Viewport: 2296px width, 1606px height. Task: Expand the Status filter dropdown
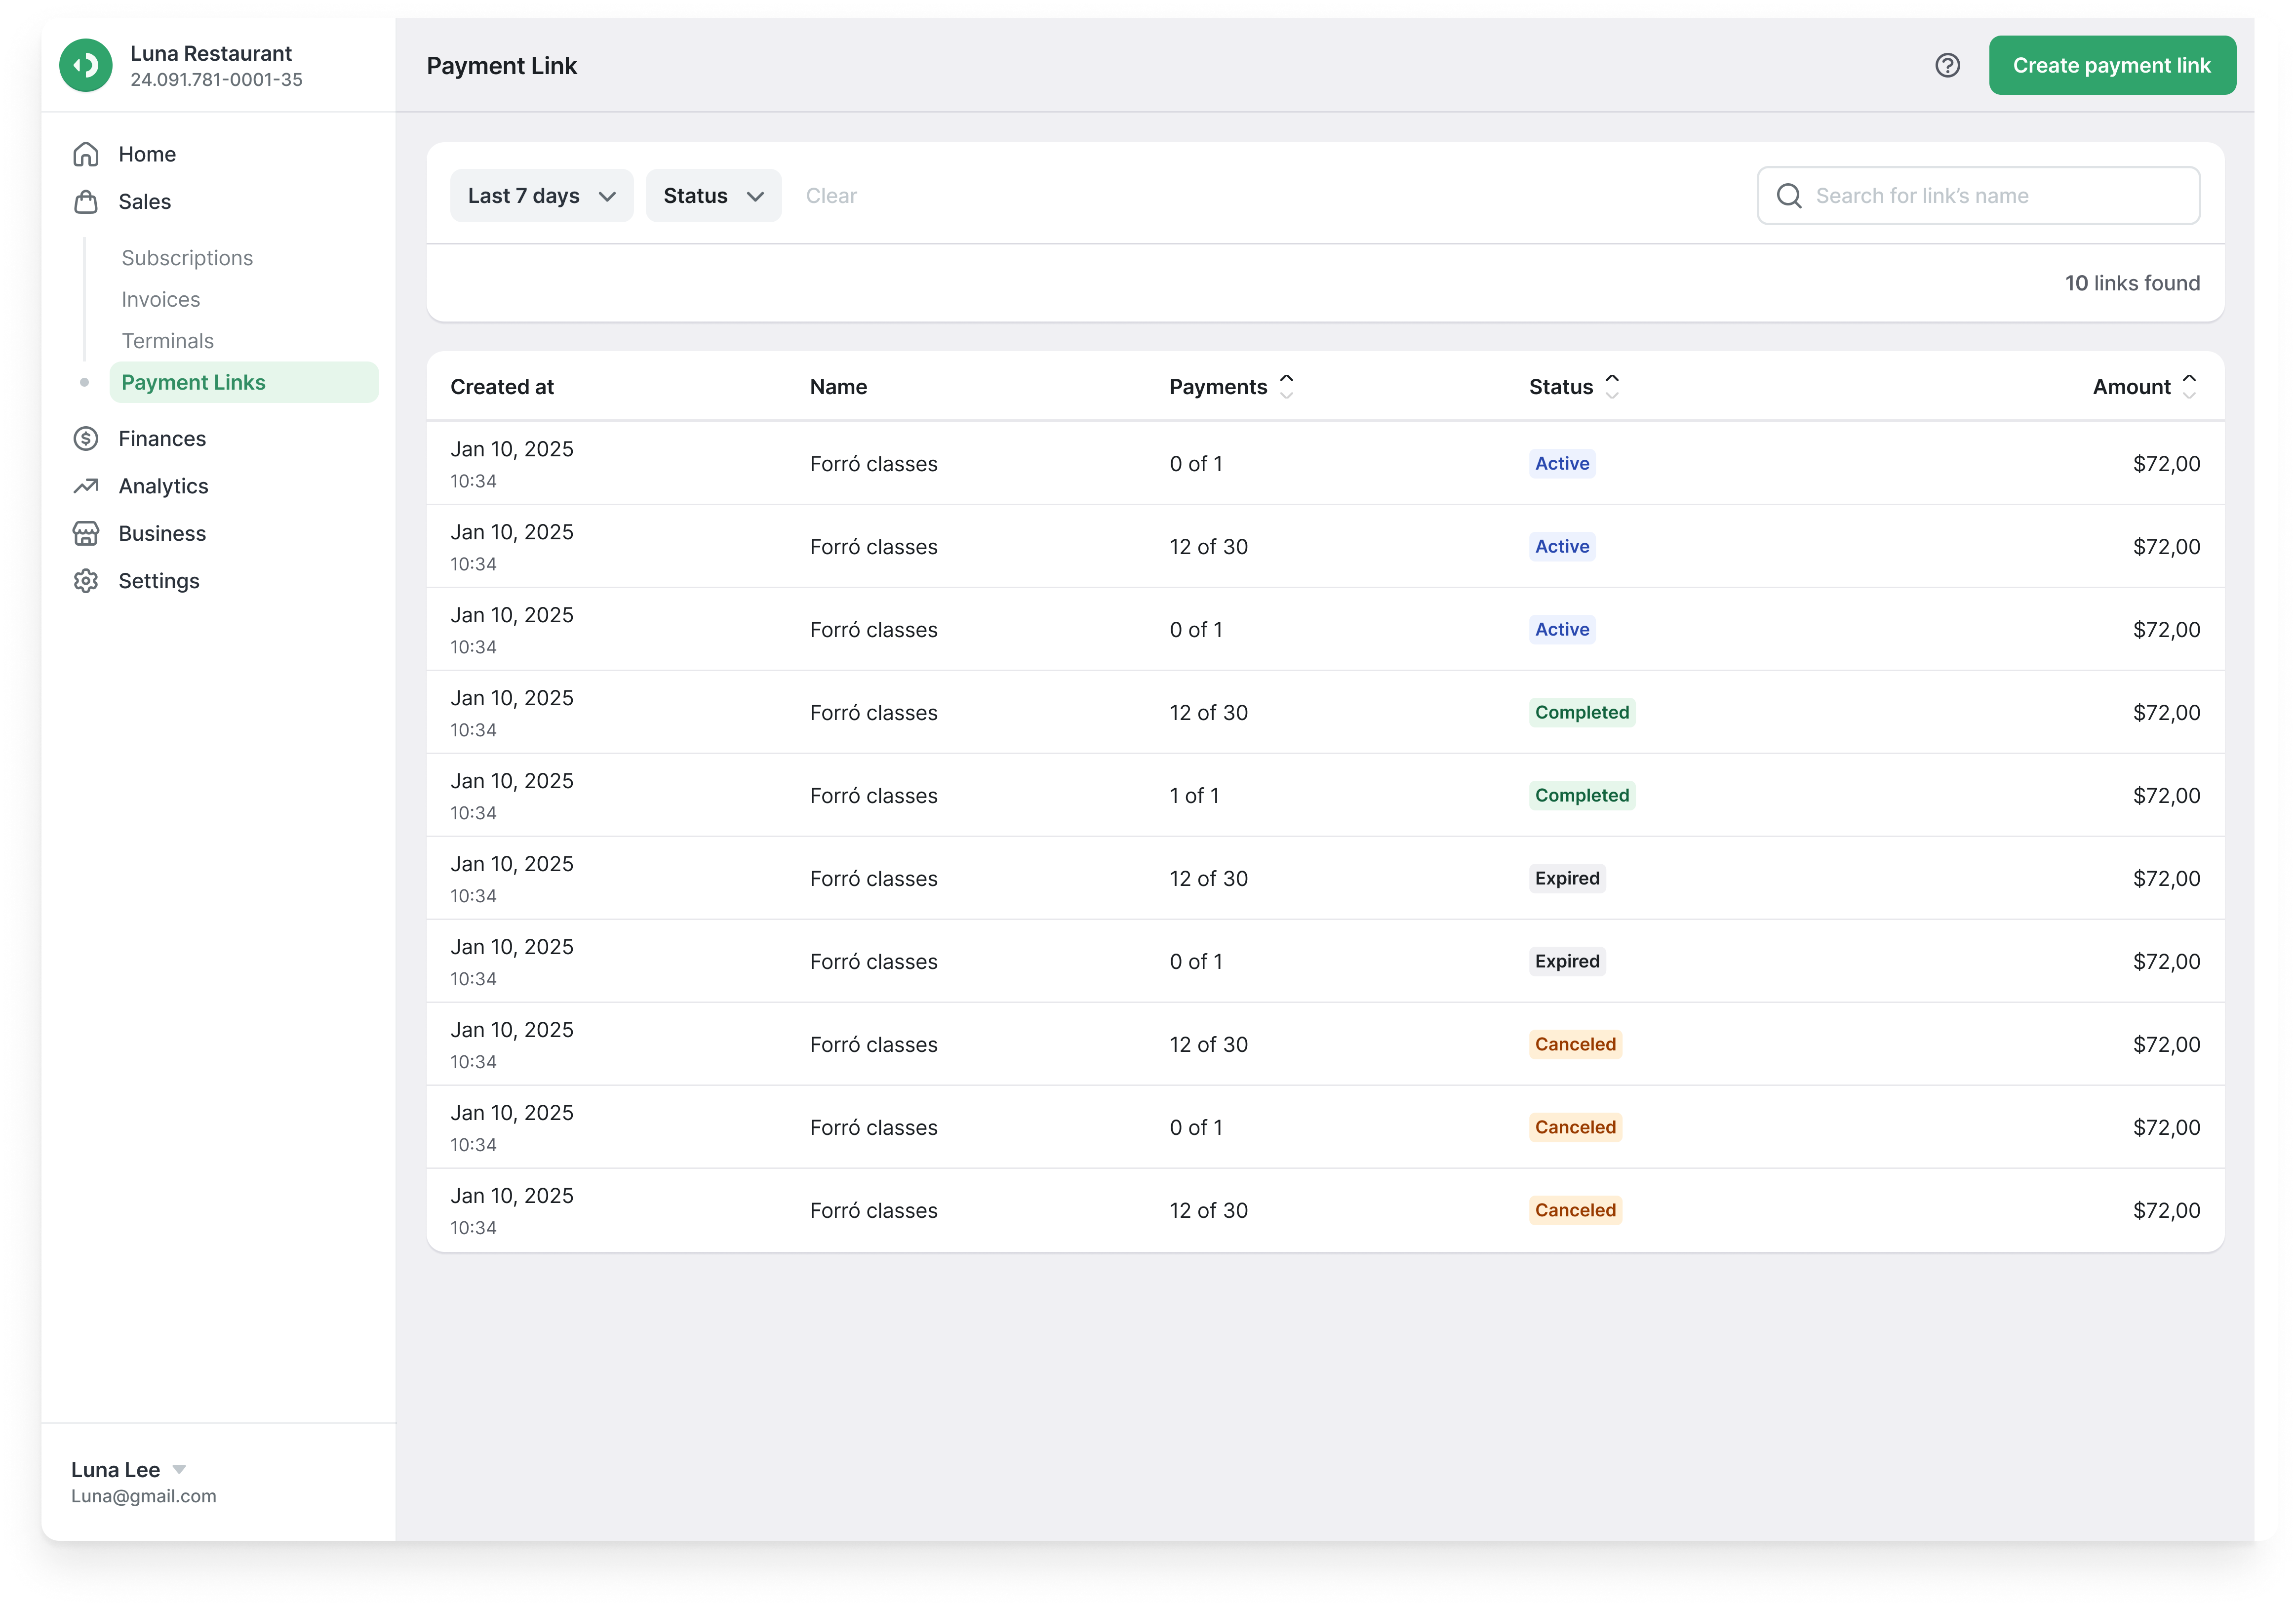713,196
